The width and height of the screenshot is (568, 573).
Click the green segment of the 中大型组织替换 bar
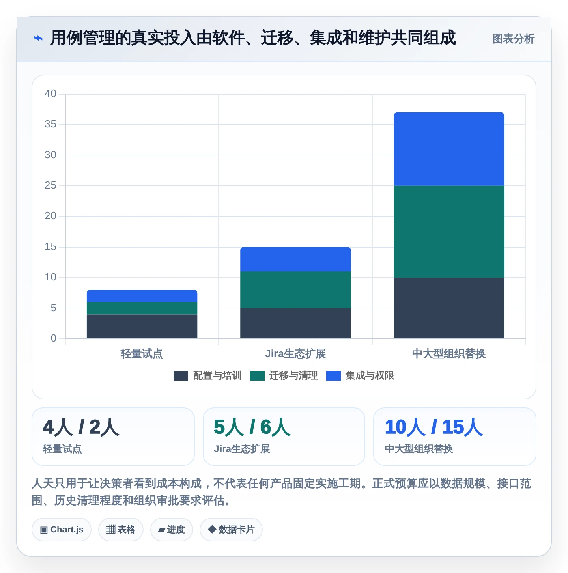tap(449, 232)
